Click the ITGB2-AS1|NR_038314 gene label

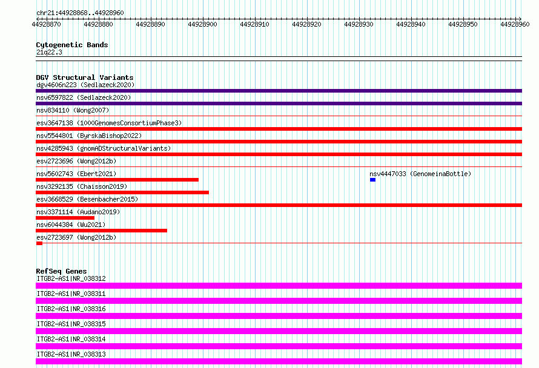coord(71,339)
